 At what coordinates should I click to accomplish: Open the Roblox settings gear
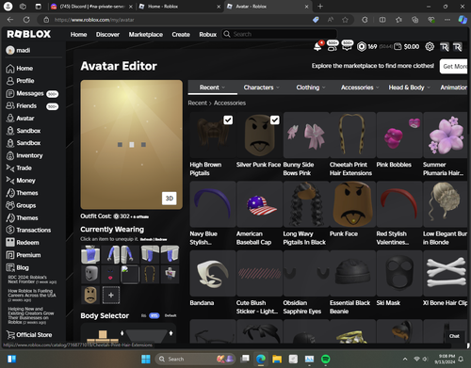(430, 47)
